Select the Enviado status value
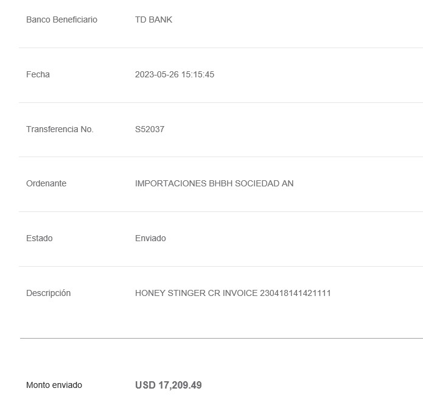The image size is (423, 405). tap(150, 238)
